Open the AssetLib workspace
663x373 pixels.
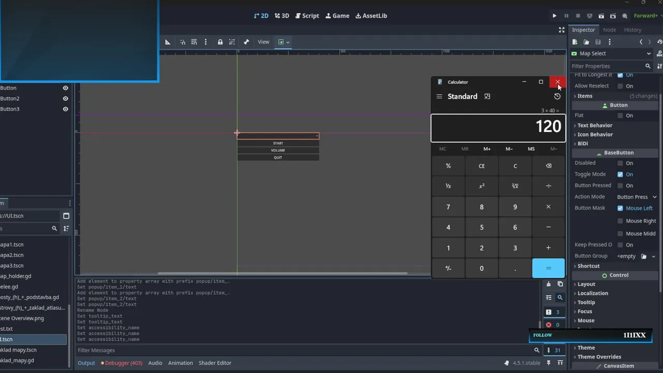(x=371, y=16)
